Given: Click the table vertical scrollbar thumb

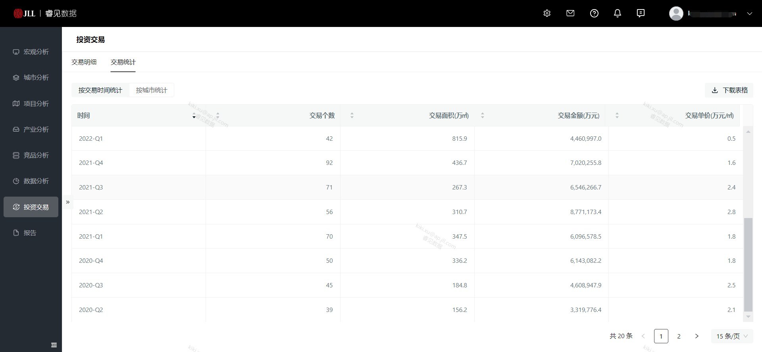Looking at the screenshot, I should [748, 264].
